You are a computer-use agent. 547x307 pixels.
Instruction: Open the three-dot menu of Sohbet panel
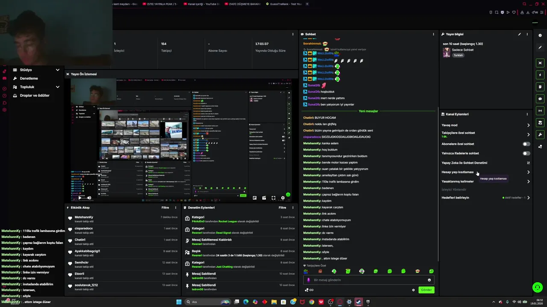pyautogui.click(x=433, y=34)
